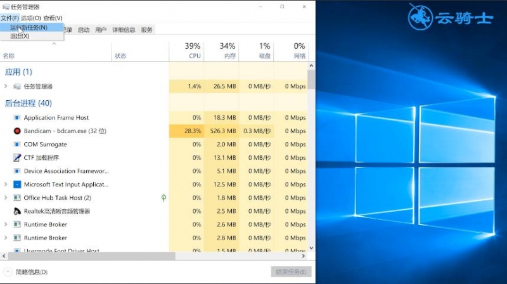Open the 查看(V) menu
The width and height of the screenshot is (507, 284).
(53, 18)
